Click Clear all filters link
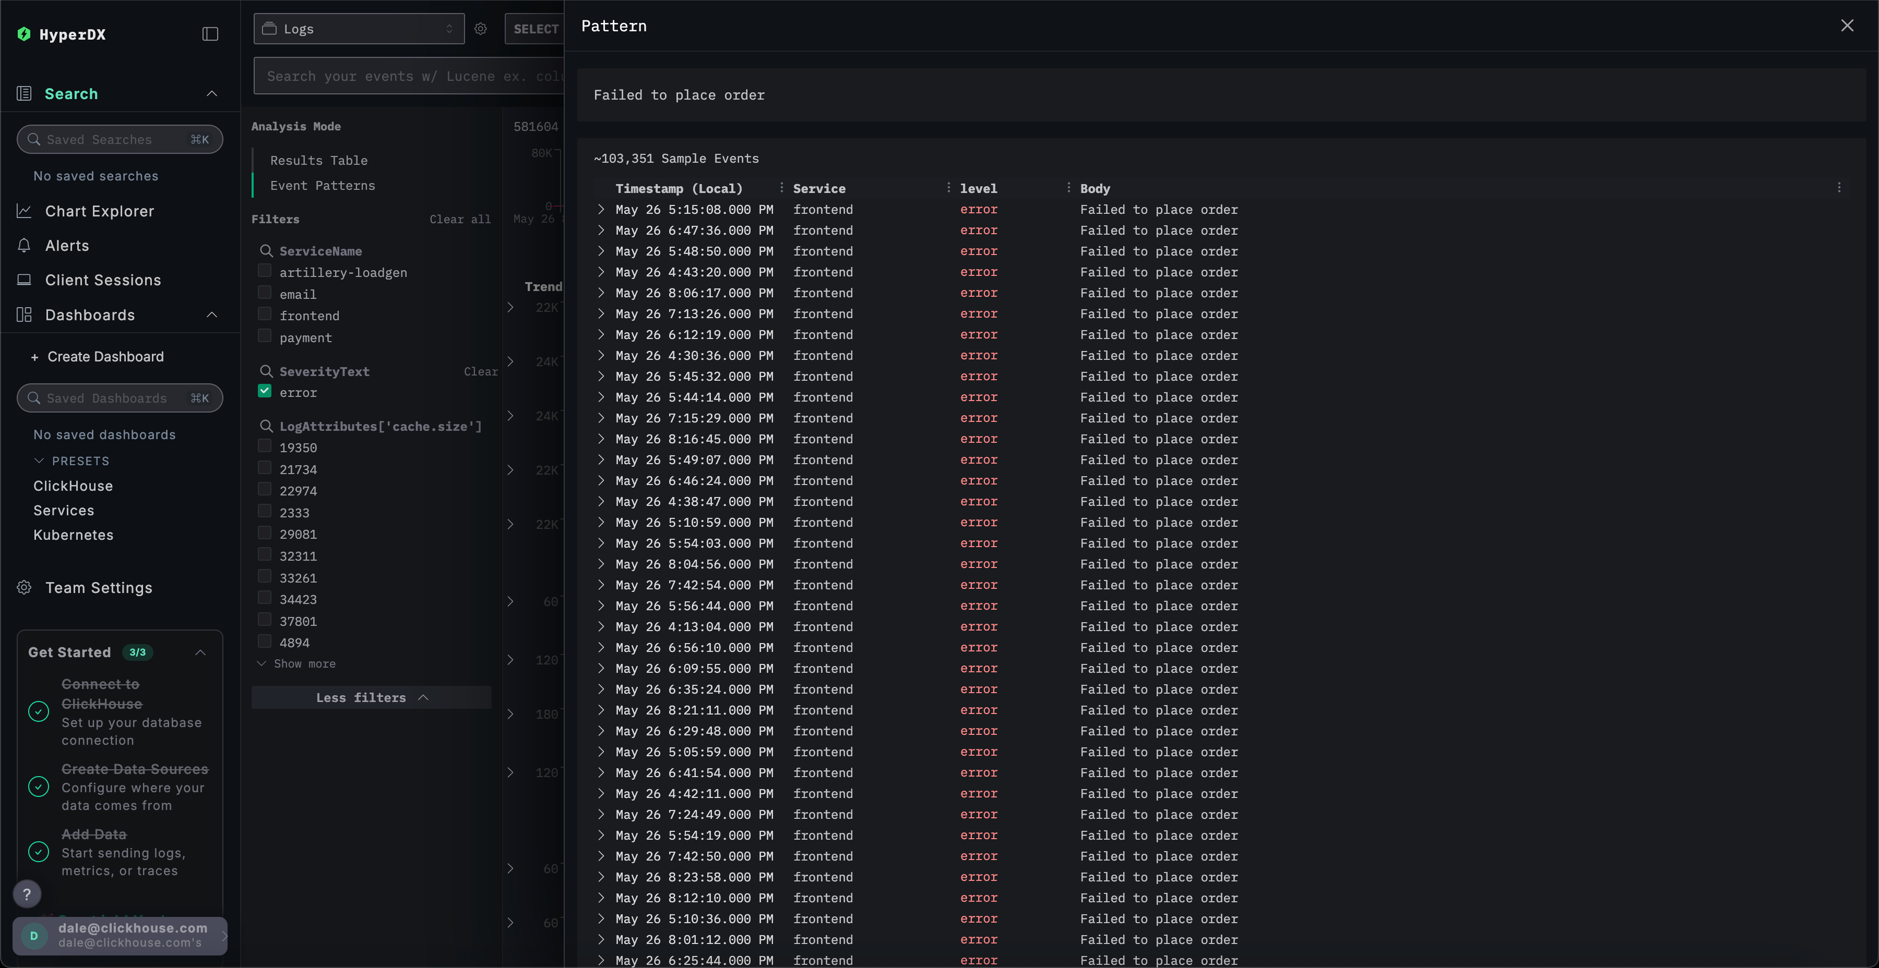 coord(459,220)
